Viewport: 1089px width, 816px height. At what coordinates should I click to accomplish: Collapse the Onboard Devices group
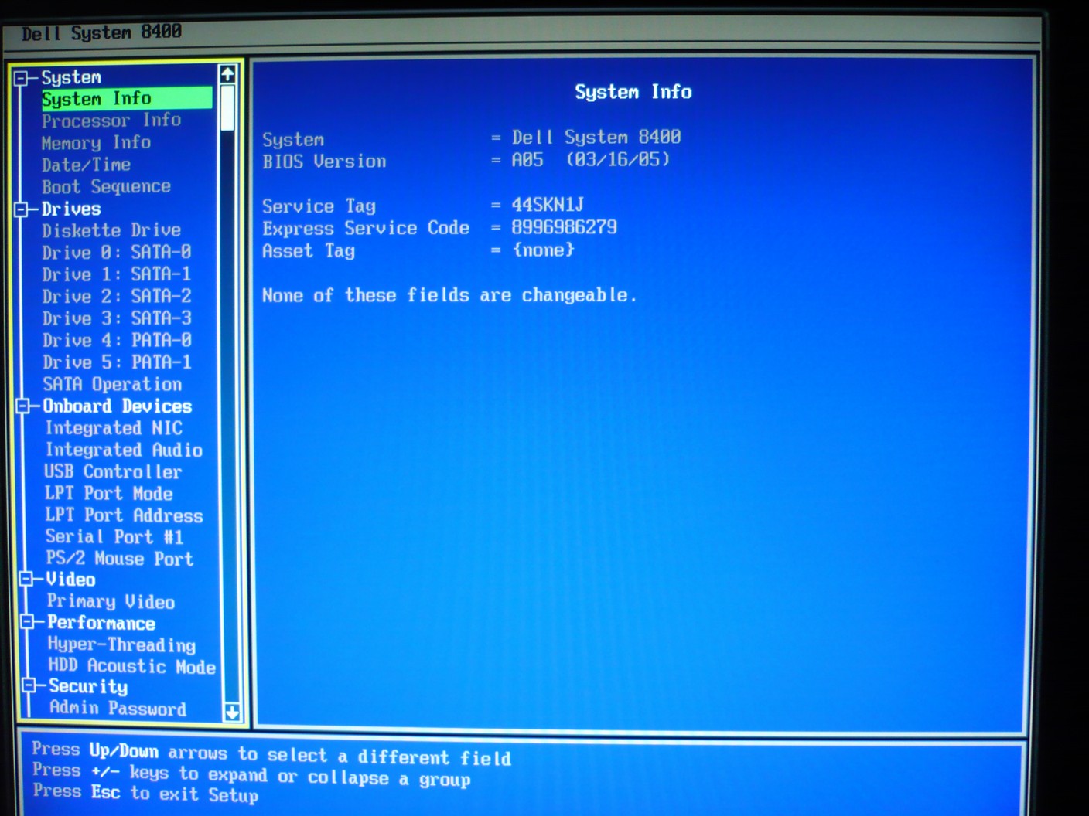pos(23,406)
